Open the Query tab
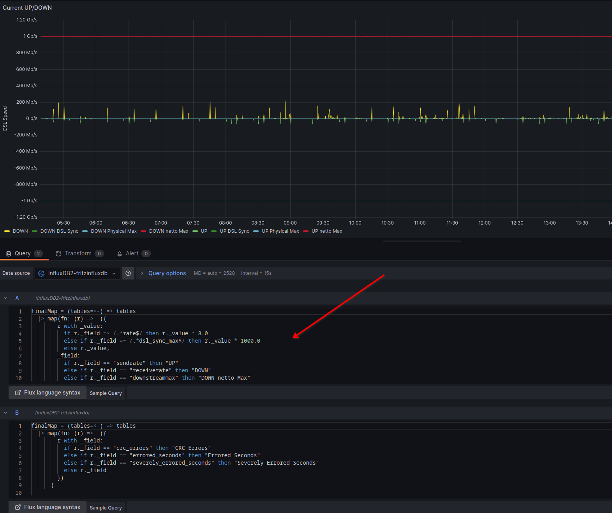This screenshot has width=612, height=513. [x=24, y=253]
